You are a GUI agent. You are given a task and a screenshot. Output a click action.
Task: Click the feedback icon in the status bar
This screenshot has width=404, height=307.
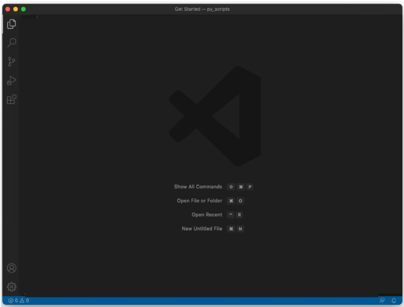click(x=382, y=301)
